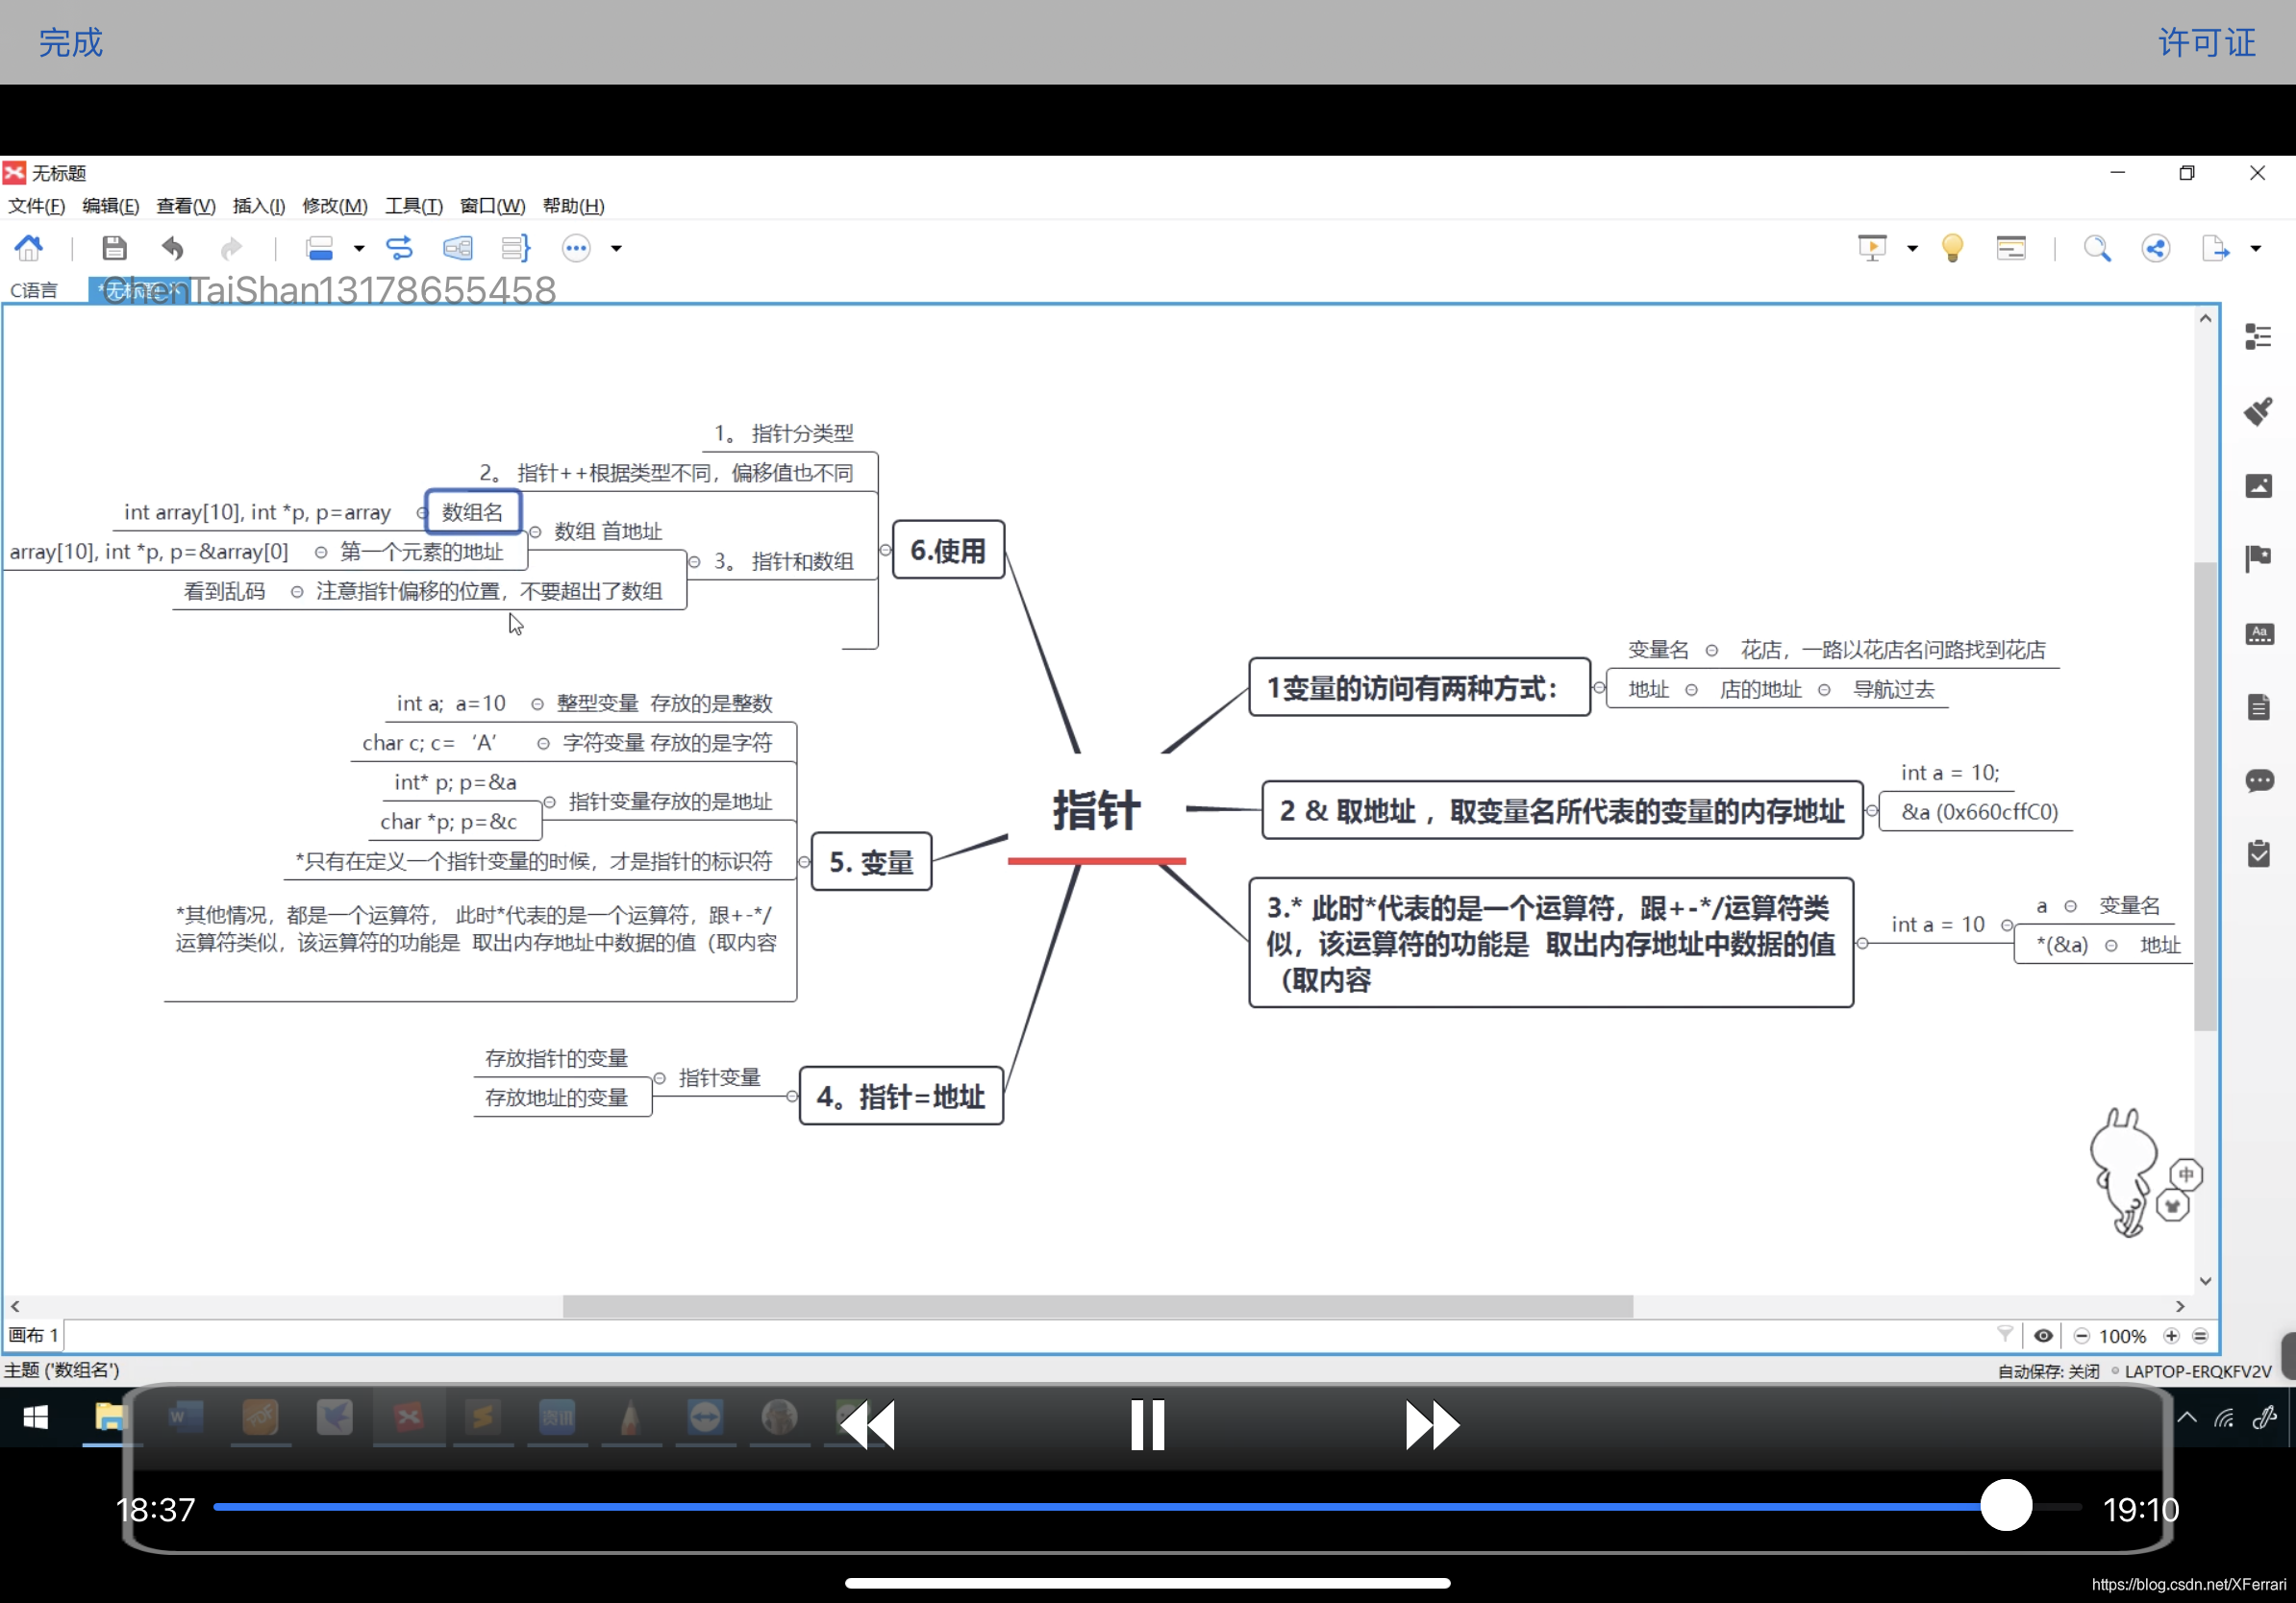Expand the more options ellipsis dropdown
2296x1603 pixels.
tap(617, 249)
